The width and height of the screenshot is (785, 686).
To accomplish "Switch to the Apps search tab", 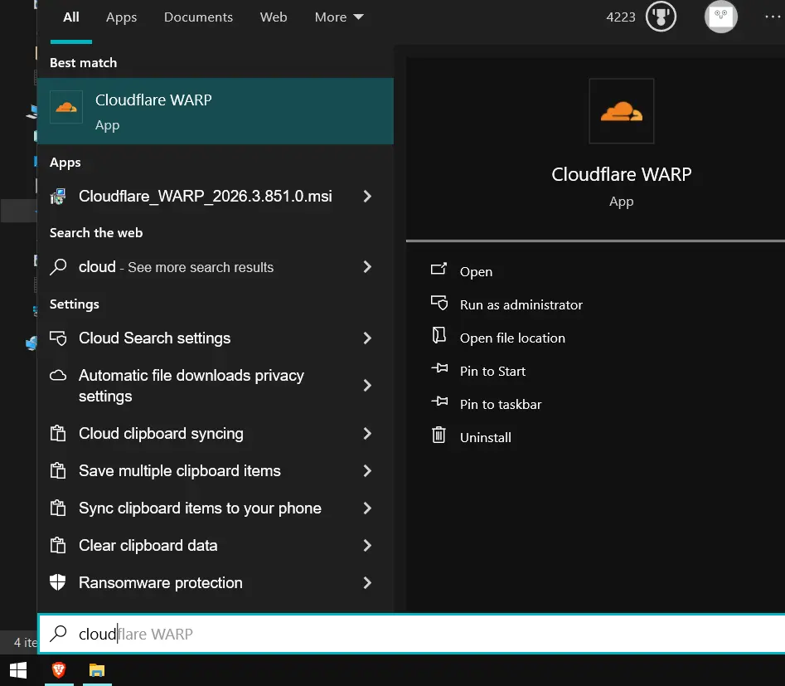I will pyautogui.click(x=121, y=17).
